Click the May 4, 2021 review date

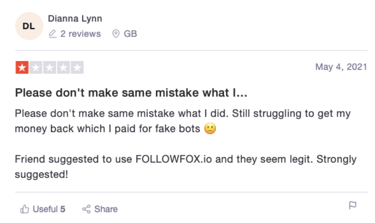tap(341, 67)
